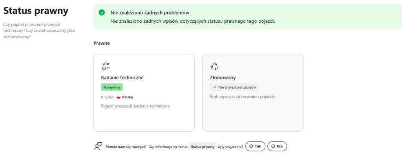This screenshot has width=402, height=160.
Task: Click the sad face icon on the Nie button
Action: 273,146
